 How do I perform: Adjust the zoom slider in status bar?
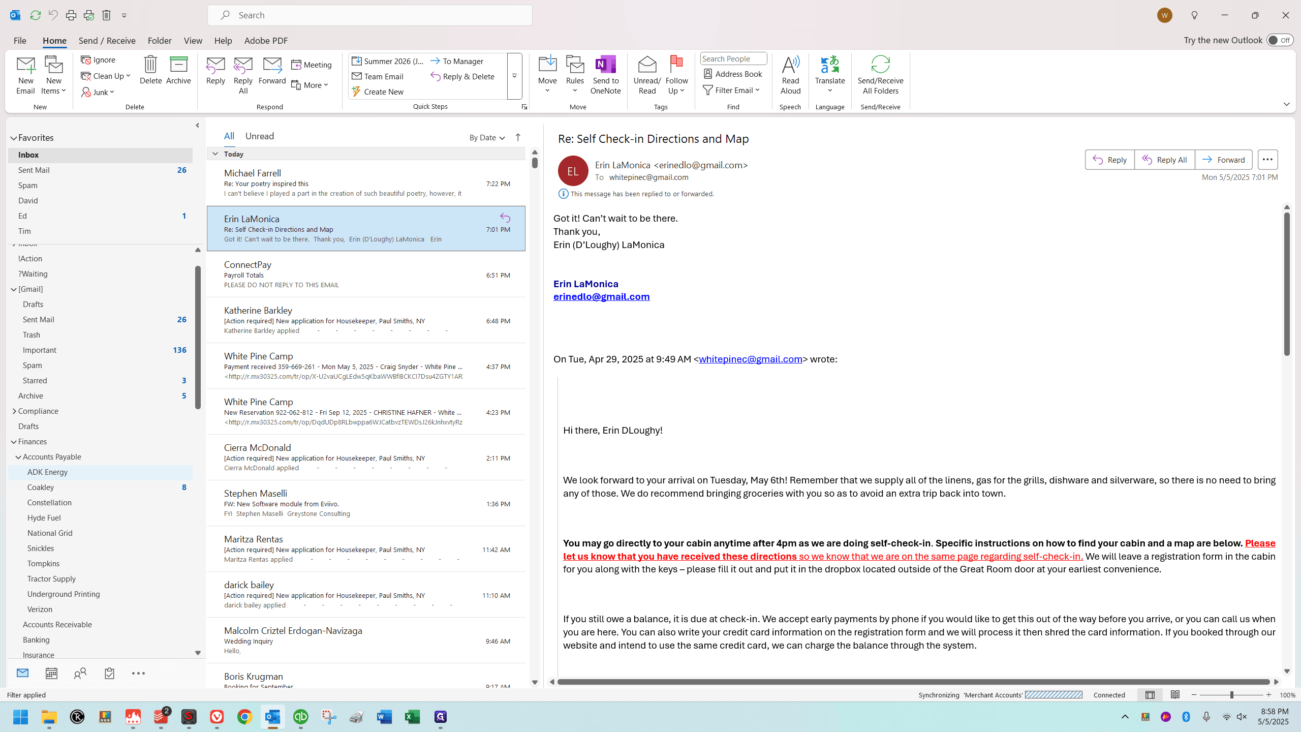(1231, 695)
